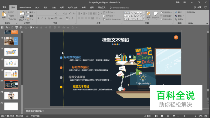Switch to Slide Sorter view icon
Image resolution: width=210 pixels, height=118 pixels.
(162, 116)
